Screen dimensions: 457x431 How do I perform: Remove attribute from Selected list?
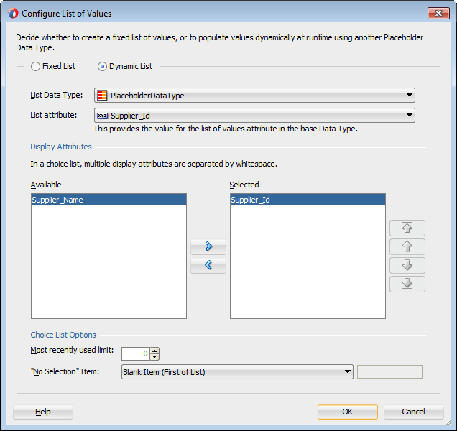pos(208,266)
